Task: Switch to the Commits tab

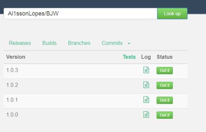Action: tap(112, 43)
